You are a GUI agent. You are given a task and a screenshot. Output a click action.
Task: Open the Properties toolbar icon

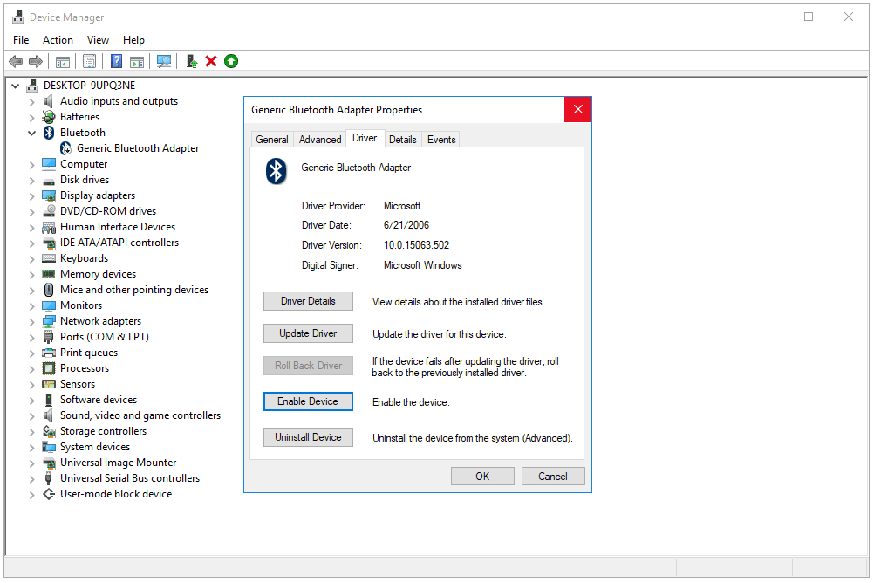tap(89, 61)
